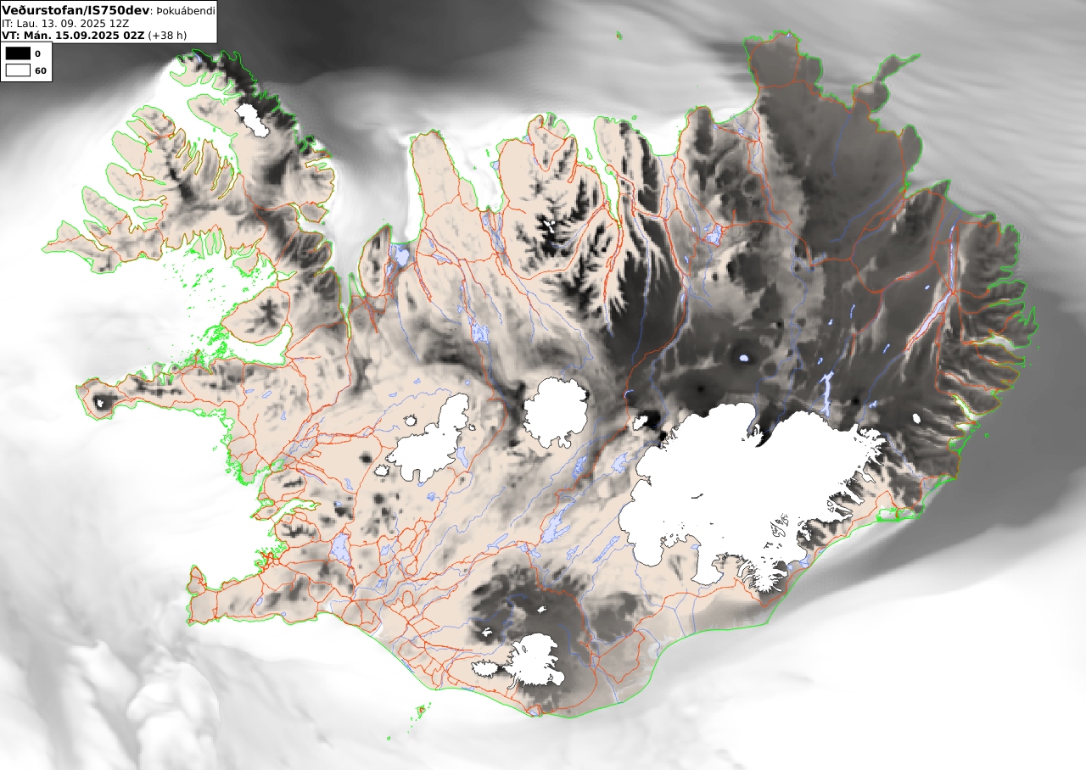The width and height of the screenshot is (1086, 770).
Task: Click the title text 'Veðurstofan/IS750dev'
Action: tap(76, 10)
